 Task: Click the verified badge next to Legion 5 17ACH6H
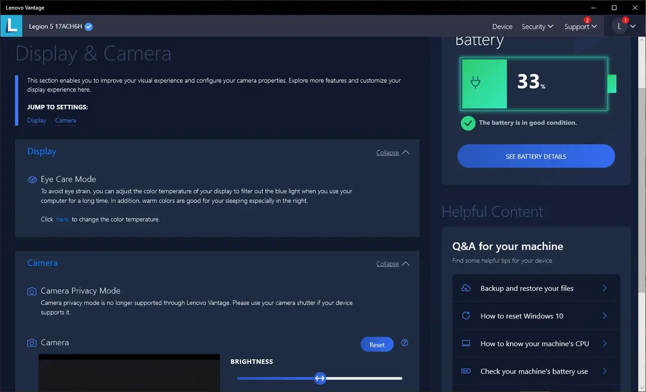[88, 26]
